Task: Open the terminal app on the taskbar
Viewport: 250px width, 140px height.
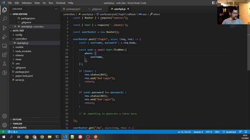Action: pyautogui.click(x=57, y=137)
